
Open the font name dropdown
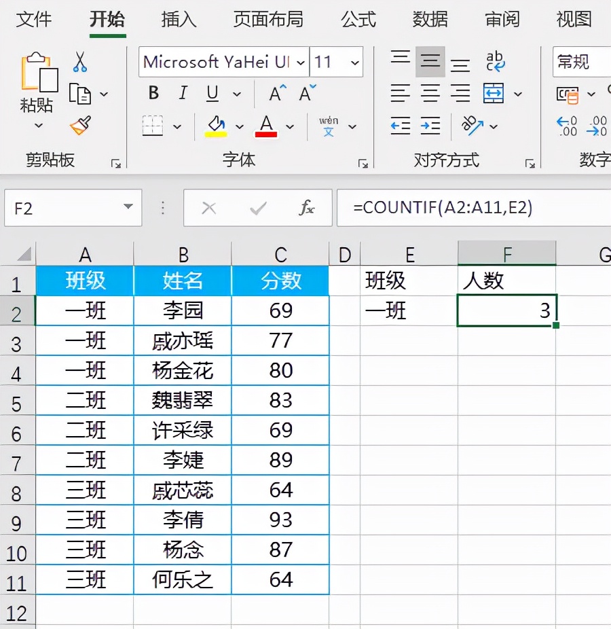(x=299, y=62)
